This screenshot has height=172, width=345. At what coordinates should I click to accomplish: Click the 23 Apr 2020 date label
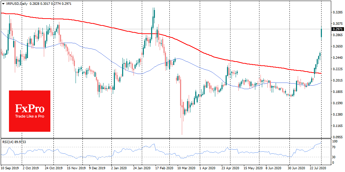(x=230, y=169)
